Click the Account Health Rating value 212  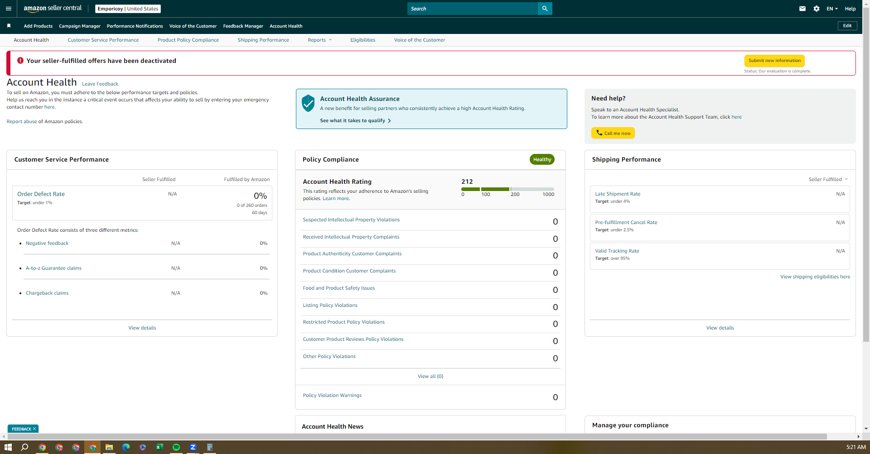tap(467, 182)
